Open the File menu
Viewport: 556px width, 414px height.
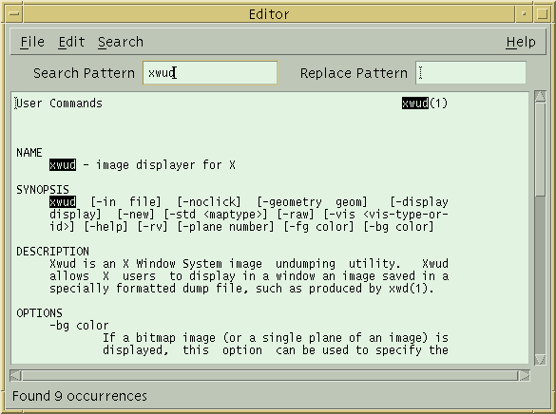(x=32, y=42)
